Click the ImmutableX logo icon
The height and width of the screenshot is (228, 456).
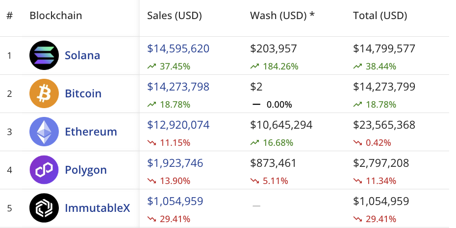[x=44, y=208]
